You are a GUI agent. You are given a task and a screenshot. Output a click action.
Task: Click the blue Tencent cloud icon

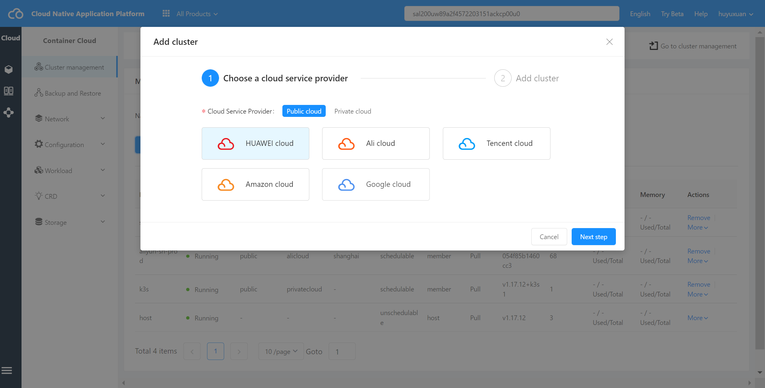pos(467,144)
